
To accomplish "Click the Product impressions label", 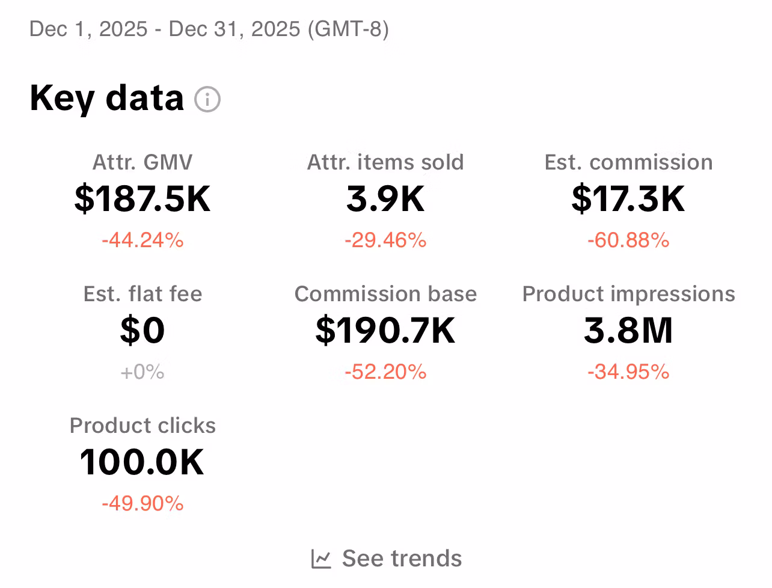I will pos(628,294).
